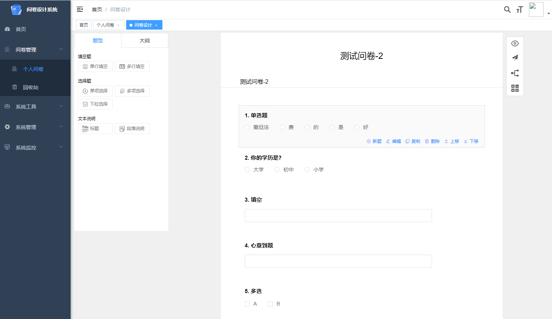Viewport: 552px width, 319px height.
Task: Publish questionnaire with paper plane icon
Action: pos(515,57)
